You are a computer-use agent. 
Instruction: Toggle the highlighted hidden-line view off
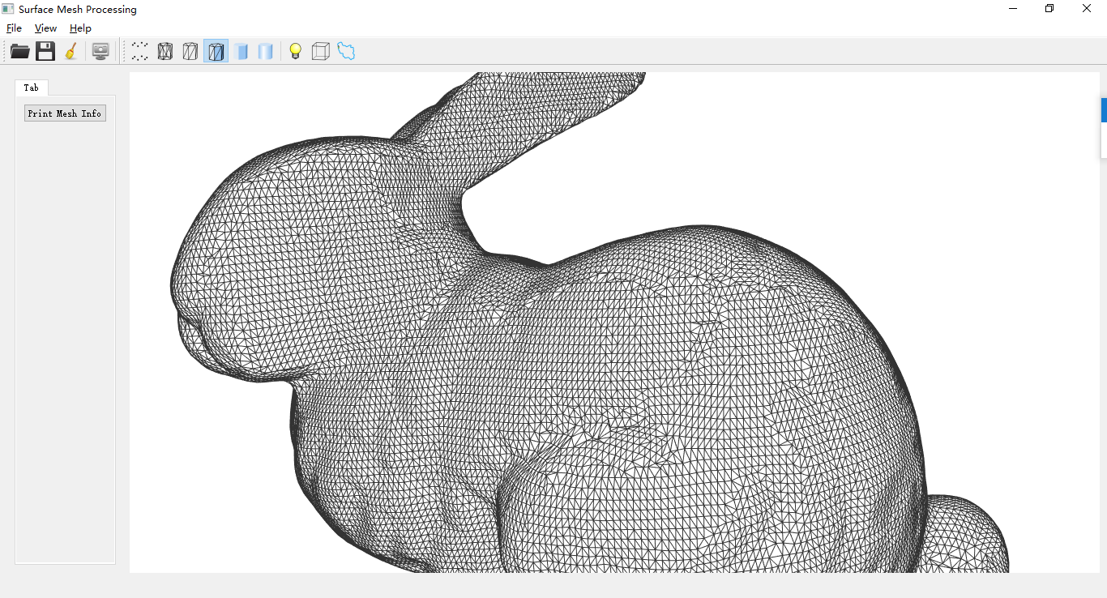216,50
